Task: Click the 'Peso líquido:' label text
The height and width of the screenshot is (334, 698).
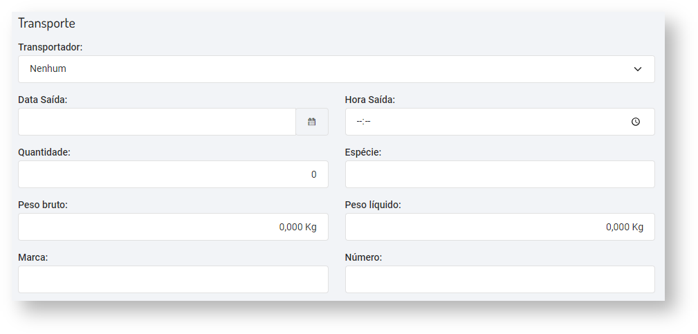Action: coord(373,205)
